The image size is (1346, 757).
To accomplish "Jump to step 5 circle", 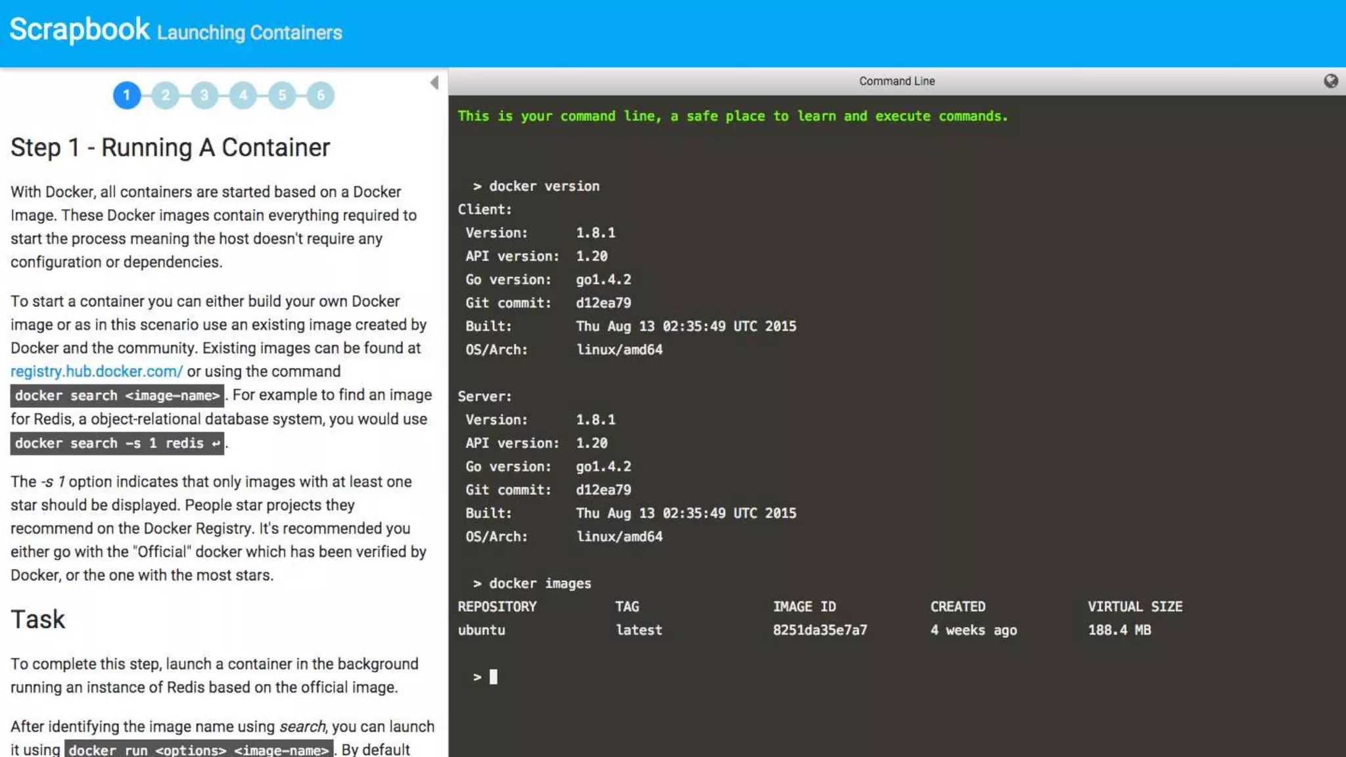I will (282, 95).
